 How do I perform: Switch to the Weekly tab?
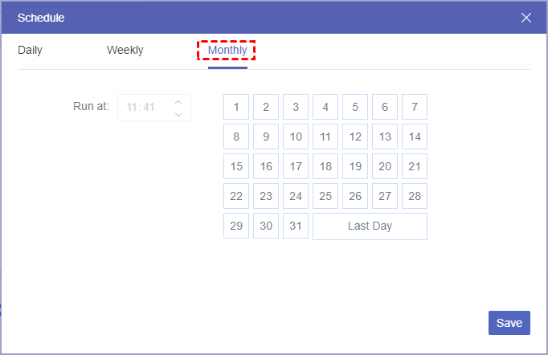(125, 51)
